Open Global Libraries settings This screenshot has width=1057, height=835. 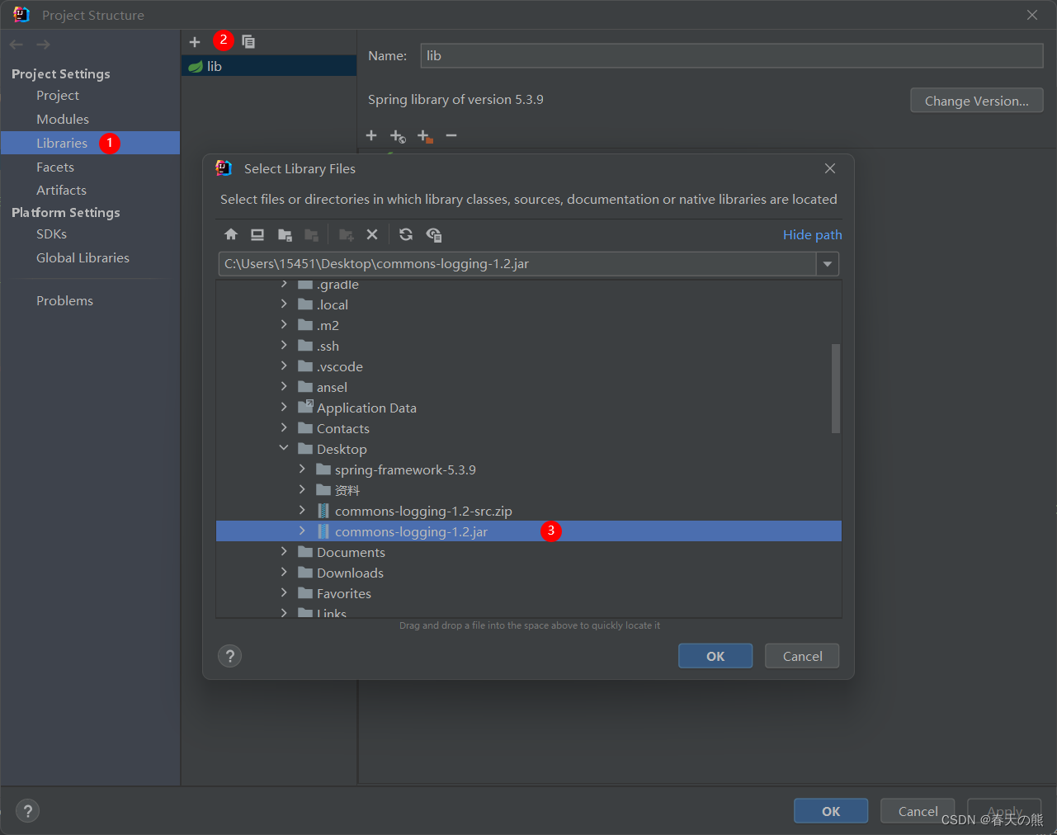pos(83,258)
